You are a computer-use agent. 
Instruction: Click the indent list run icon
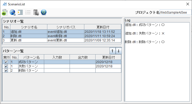click(x=20, y=12)
